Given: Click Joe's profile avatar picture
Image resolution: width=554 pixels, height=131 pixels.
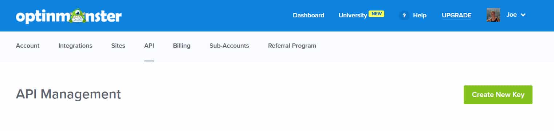Looking at the screenshot, I should pos(493,15).
